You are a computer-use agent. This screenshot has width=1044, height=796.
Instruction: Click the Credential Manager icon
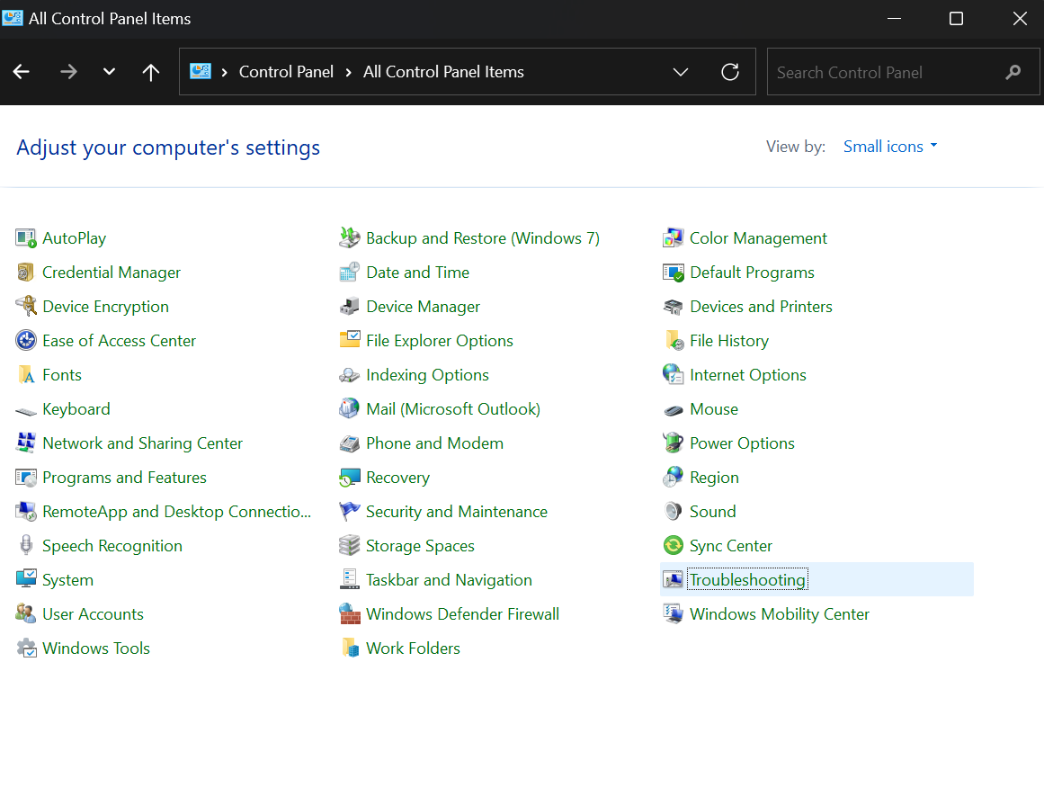click(26, 273)
